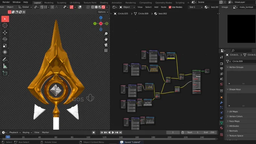Open the Texture properties checker tab
The width and height of the screenshot is (256, 144).
click(221, 135)
